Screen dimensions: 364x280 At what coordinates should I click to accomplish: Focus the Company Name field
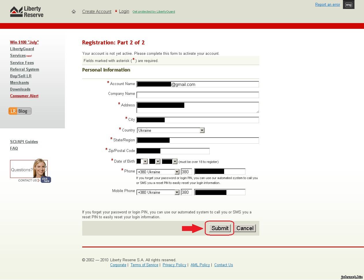(198, 95)
